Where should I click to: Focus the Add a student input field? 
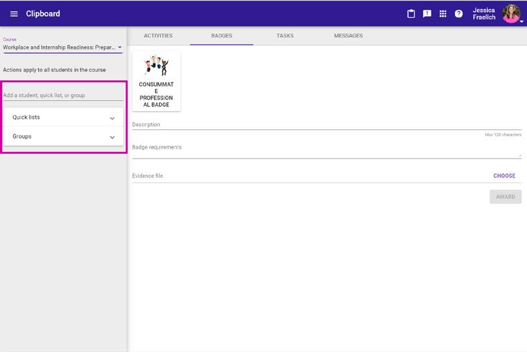click(63, 95)
